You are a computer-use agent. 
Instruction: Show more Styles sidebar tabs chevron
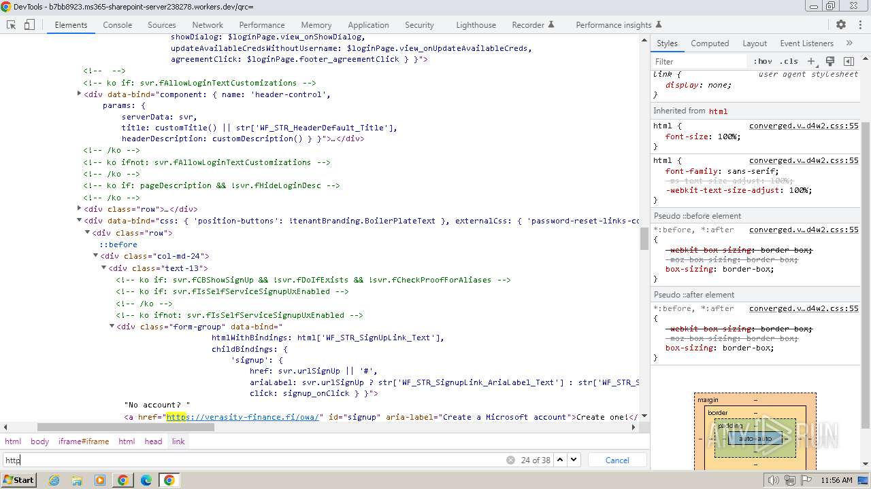coord(849,43)
